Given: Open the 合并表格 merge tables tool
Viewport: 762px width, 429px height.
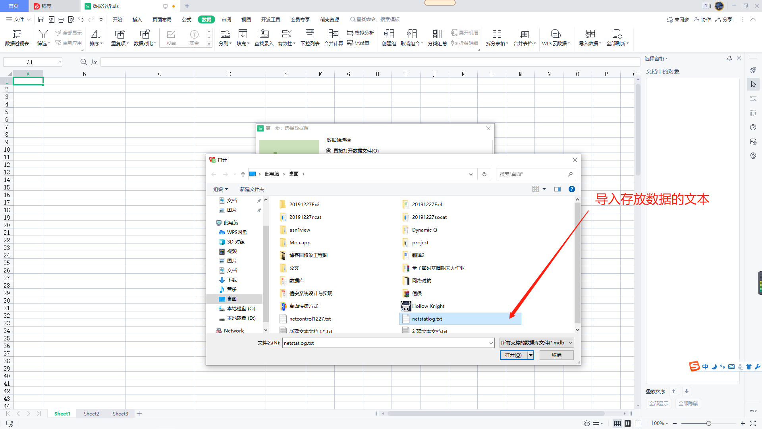Looking at the screenshot, I should pyautogui.click(x=524, y=38).
